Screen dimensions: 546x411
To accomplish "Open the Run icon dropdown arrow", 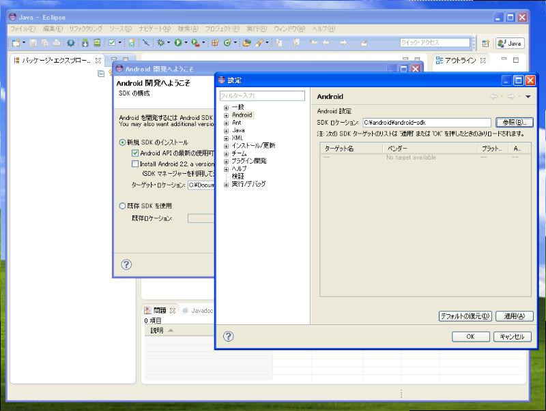I will tap(186, 43).
